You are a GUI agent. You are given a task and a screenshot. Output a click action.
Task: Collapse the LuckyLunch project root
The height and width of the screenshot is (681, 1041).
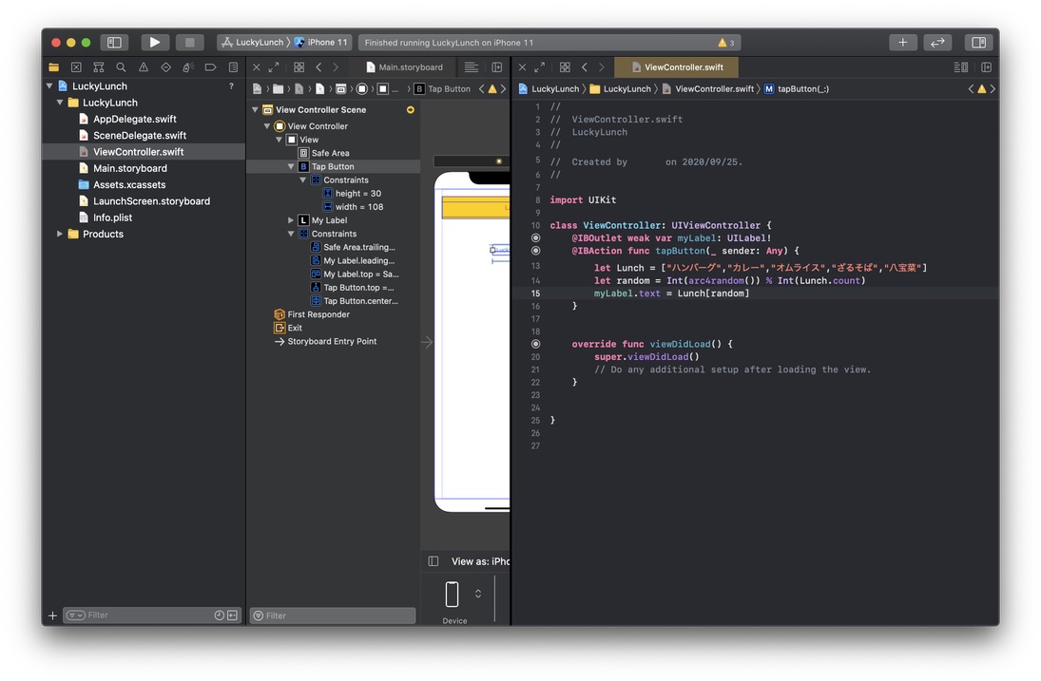point(49,86)
